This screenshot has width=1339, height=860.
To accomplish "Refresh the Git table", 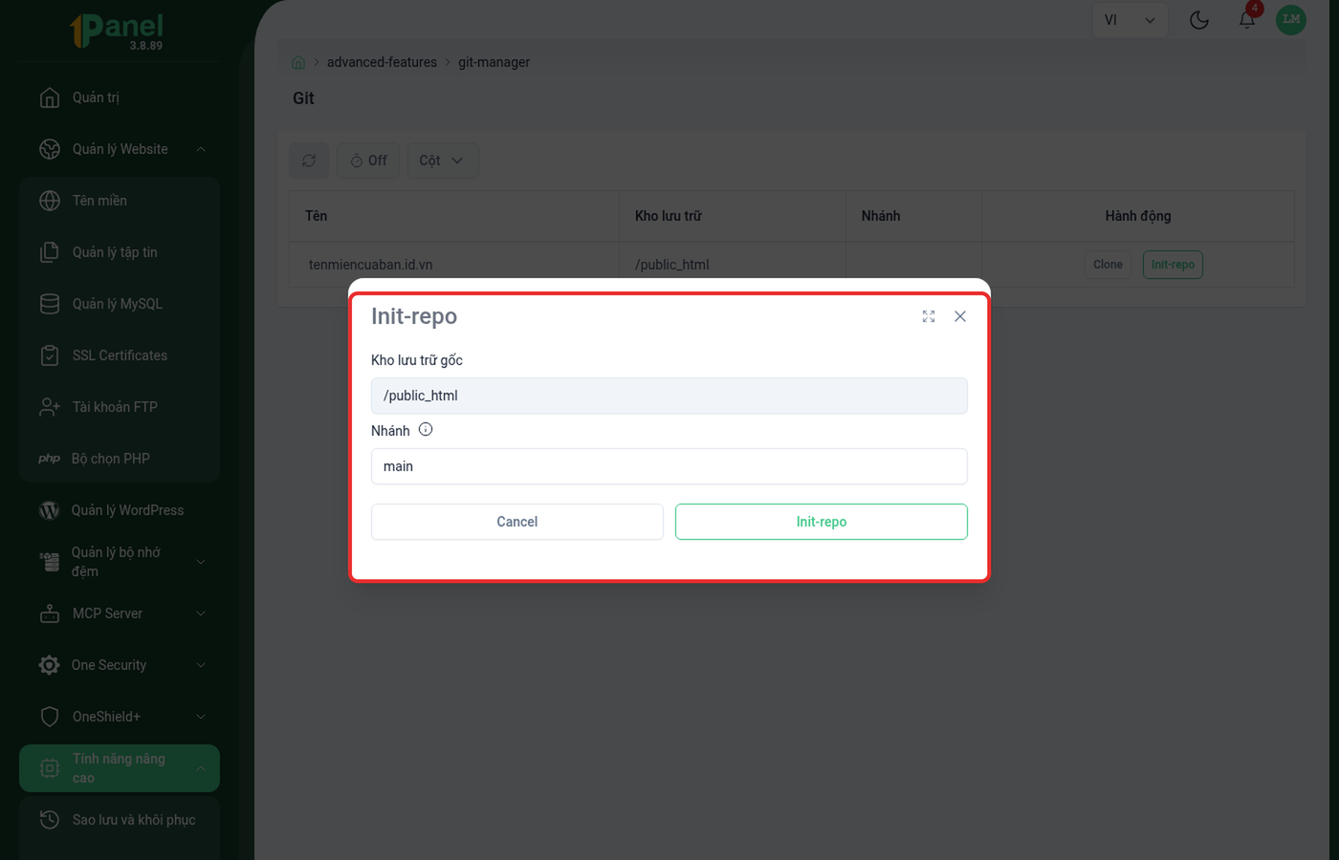I will [x=309, y=161].
